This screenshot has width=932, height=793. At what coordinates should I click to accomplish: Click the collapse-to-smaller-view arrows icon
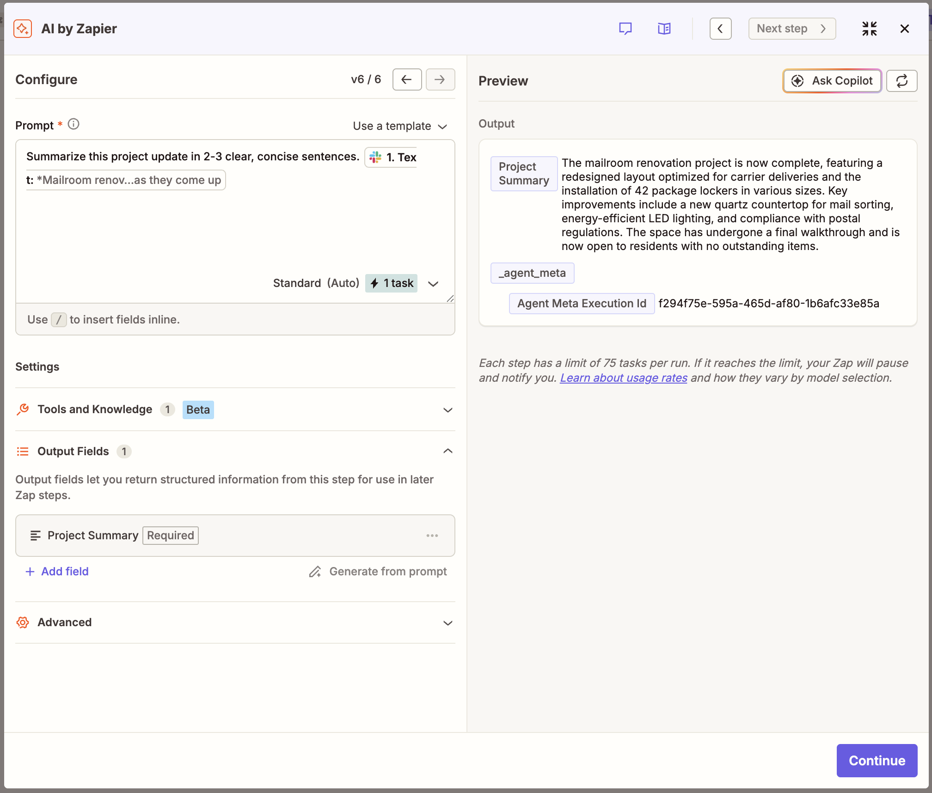point(869,29)
